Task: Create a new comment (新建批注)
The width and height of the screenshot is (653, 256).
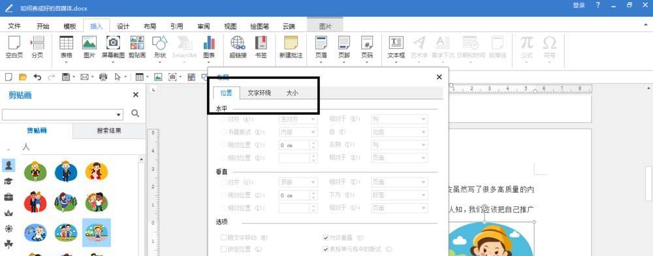Action: pos(291,46)
